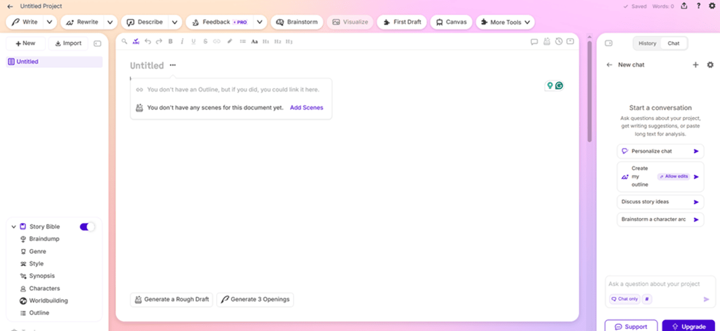Open the Aa font style option
The width and height of the screenshot is (720, 331).
pyautogui.click(x=254, y=42)
